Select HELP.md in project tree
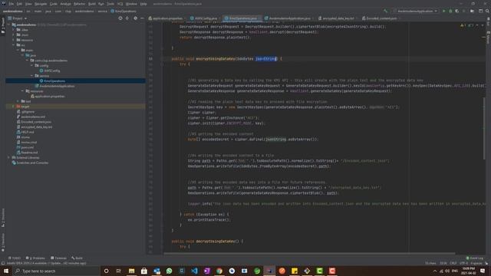Image resolution: width=491 pixels, height=276 pixels. coord(25,132)
